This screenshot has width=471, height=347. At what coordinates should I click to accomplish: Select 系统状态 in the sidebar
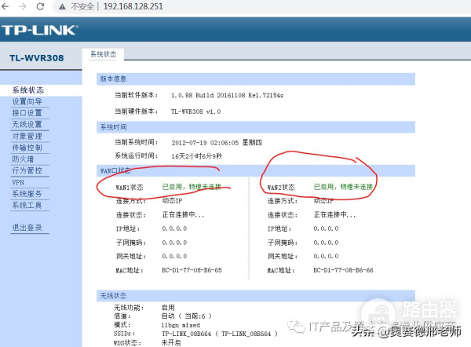coord(28,90)
